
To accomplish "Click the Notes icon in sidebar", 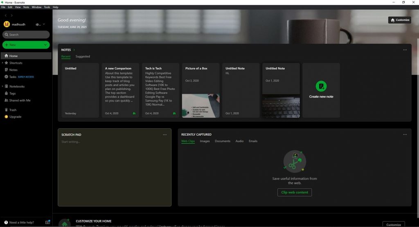I will [x=7, y=70].
